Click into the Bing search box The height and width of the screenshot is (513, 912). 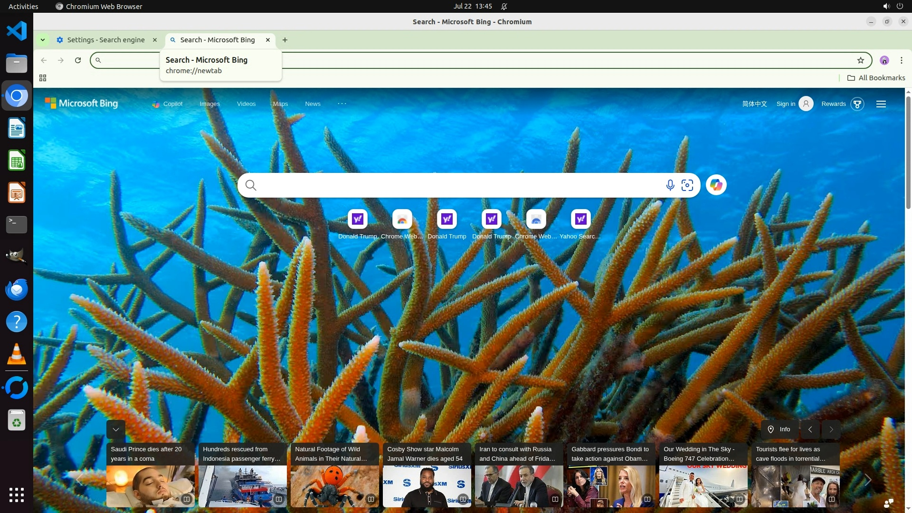click(456, 185)
